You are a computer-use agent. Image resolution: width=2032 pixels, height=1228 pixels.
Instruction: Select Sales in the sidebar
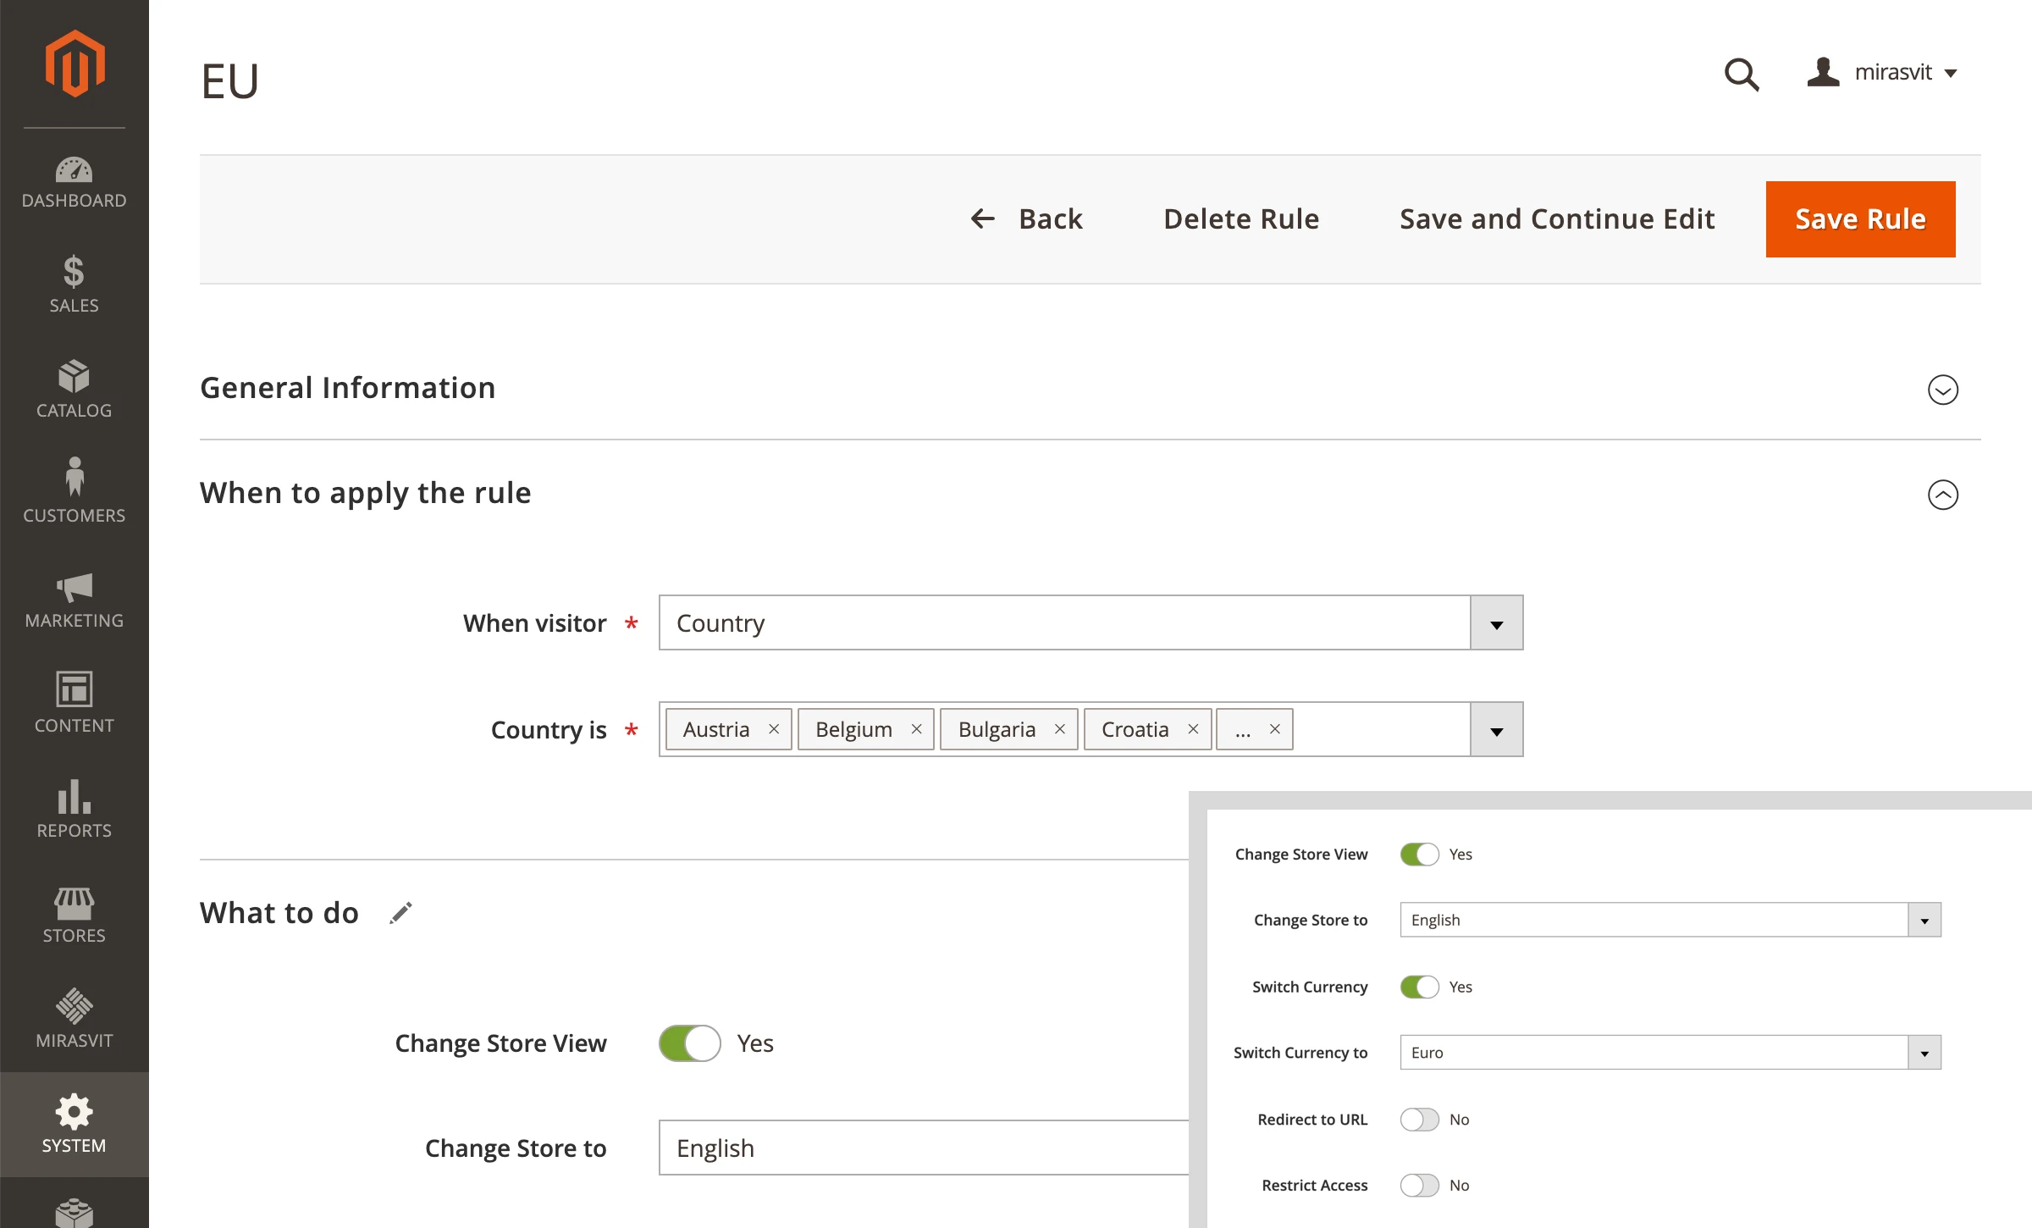coord(75,284)
